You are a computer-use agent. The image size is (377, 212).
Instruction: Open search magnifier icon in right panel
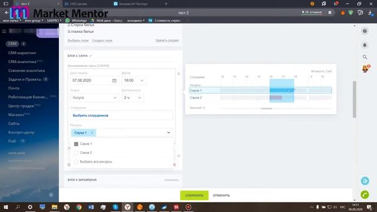coord(365,57)
